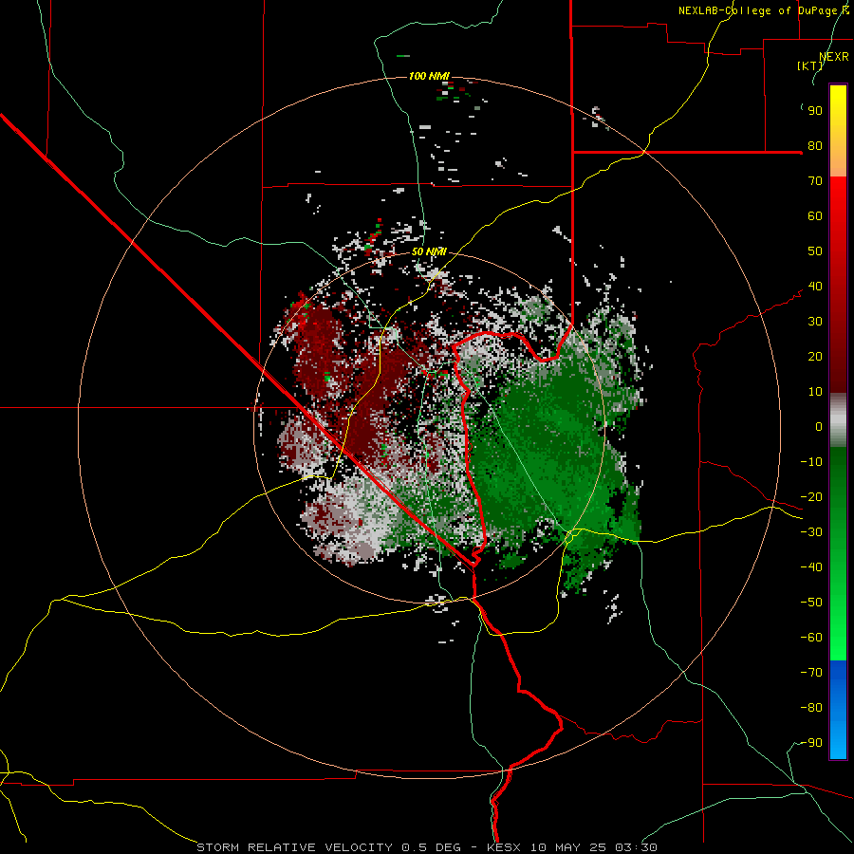
Task: Click the 50 NMI range ring label
Action: [429, 251]
